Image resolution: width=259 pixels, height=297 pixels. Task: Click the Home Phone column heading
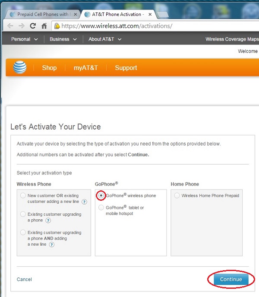click(185, 184)
